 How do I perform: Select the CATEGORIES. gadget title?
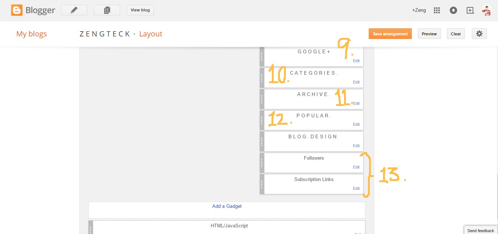click(314, 73)
